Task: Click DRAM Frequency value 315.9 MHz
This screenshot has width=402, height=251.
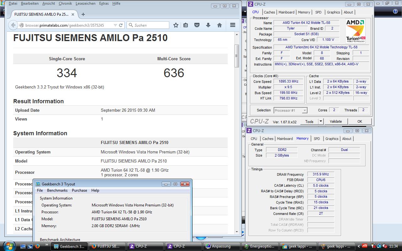Action: pyautogui.click(x=321, y=174)
